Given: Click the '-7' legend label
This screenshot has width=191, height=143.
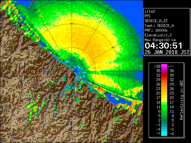Looking at the screenshot, I should pos(158,134).
